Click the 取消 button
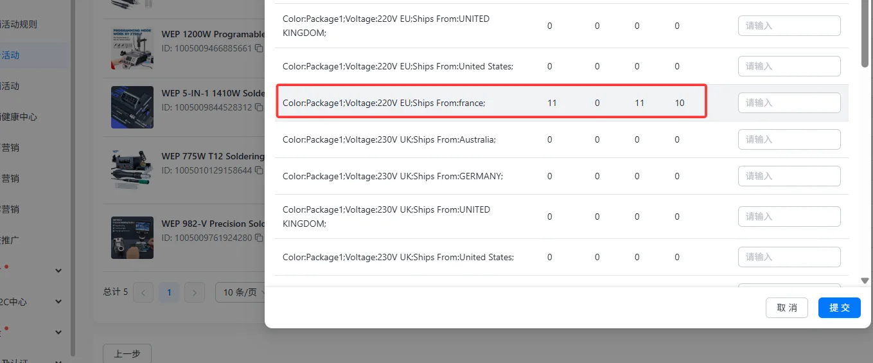The width and height of the screenshot is (873, 363). coord(786,308)
